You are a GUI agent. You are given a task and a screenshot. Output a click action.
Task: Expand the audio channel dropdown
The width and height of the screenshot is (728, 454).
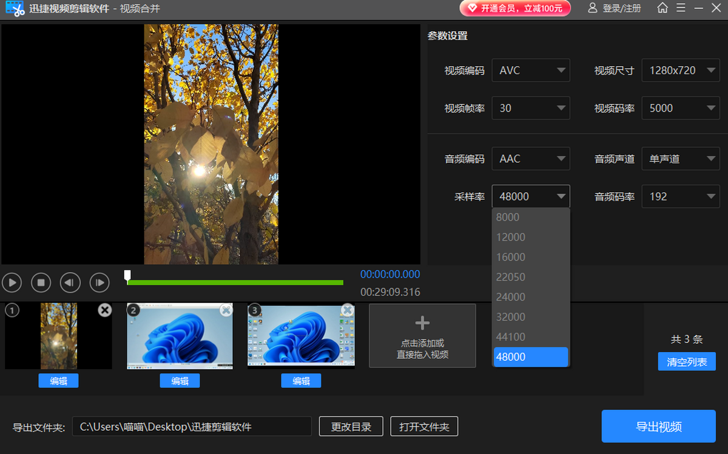[x=681, y=159]
